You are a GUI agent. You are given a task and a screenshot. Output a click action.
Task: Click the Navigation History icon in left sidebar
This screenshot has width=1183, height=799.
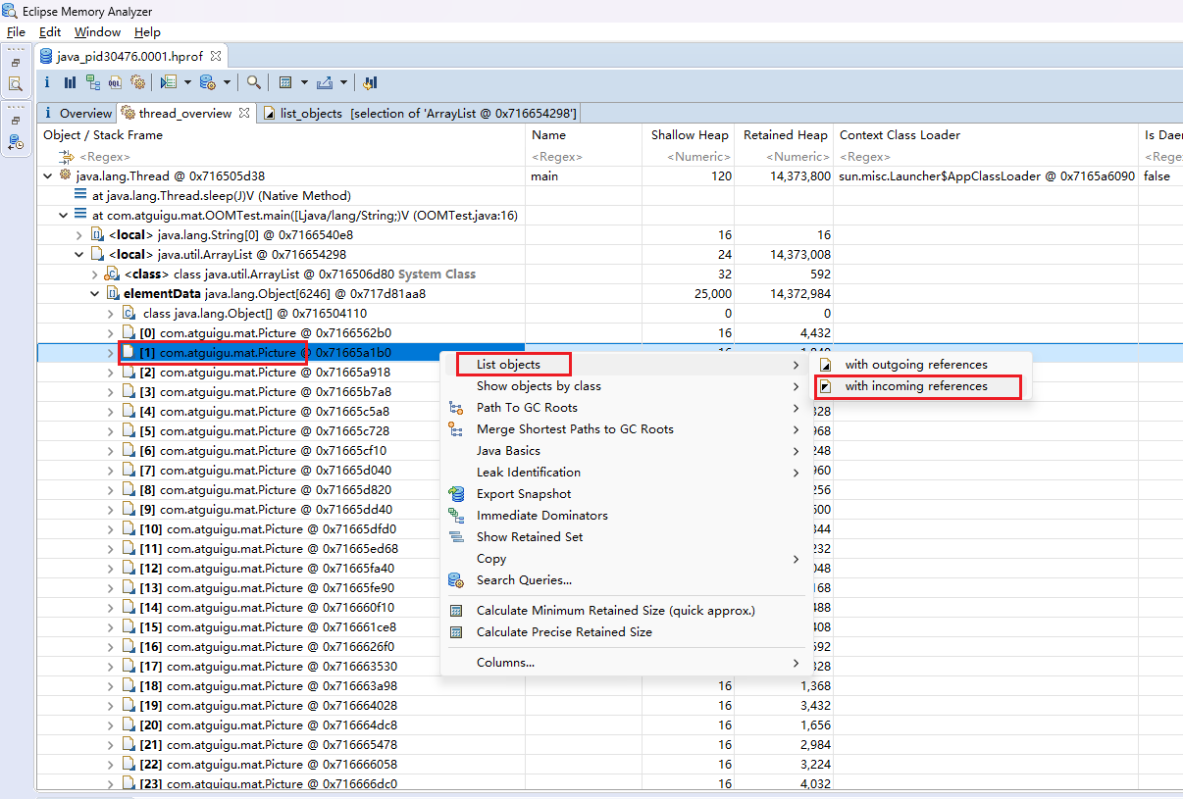(16, 142)
